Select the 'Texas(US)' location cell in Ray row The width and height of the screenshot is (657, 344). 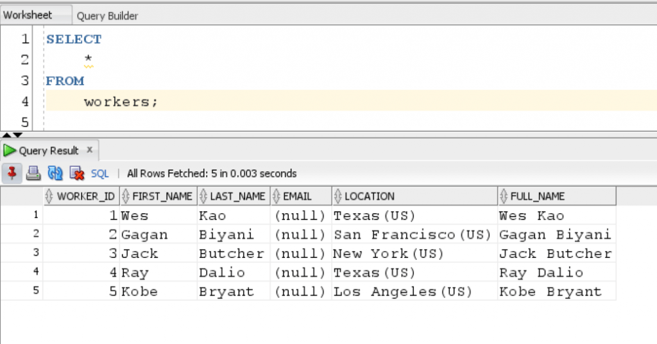415,272
